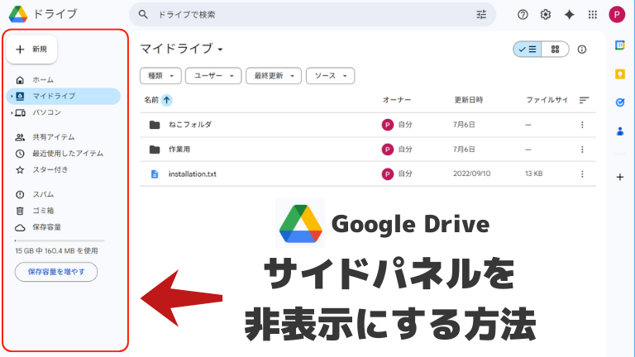Click owner 自分 in the installation.txt row
635x357 pixels.
[405, 174]
